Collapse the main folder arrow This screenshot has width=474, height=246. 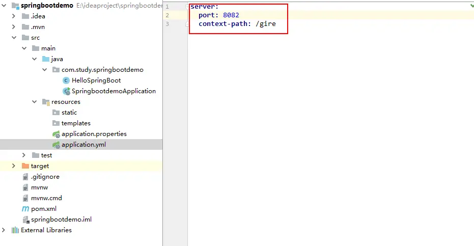click(24, 48)
